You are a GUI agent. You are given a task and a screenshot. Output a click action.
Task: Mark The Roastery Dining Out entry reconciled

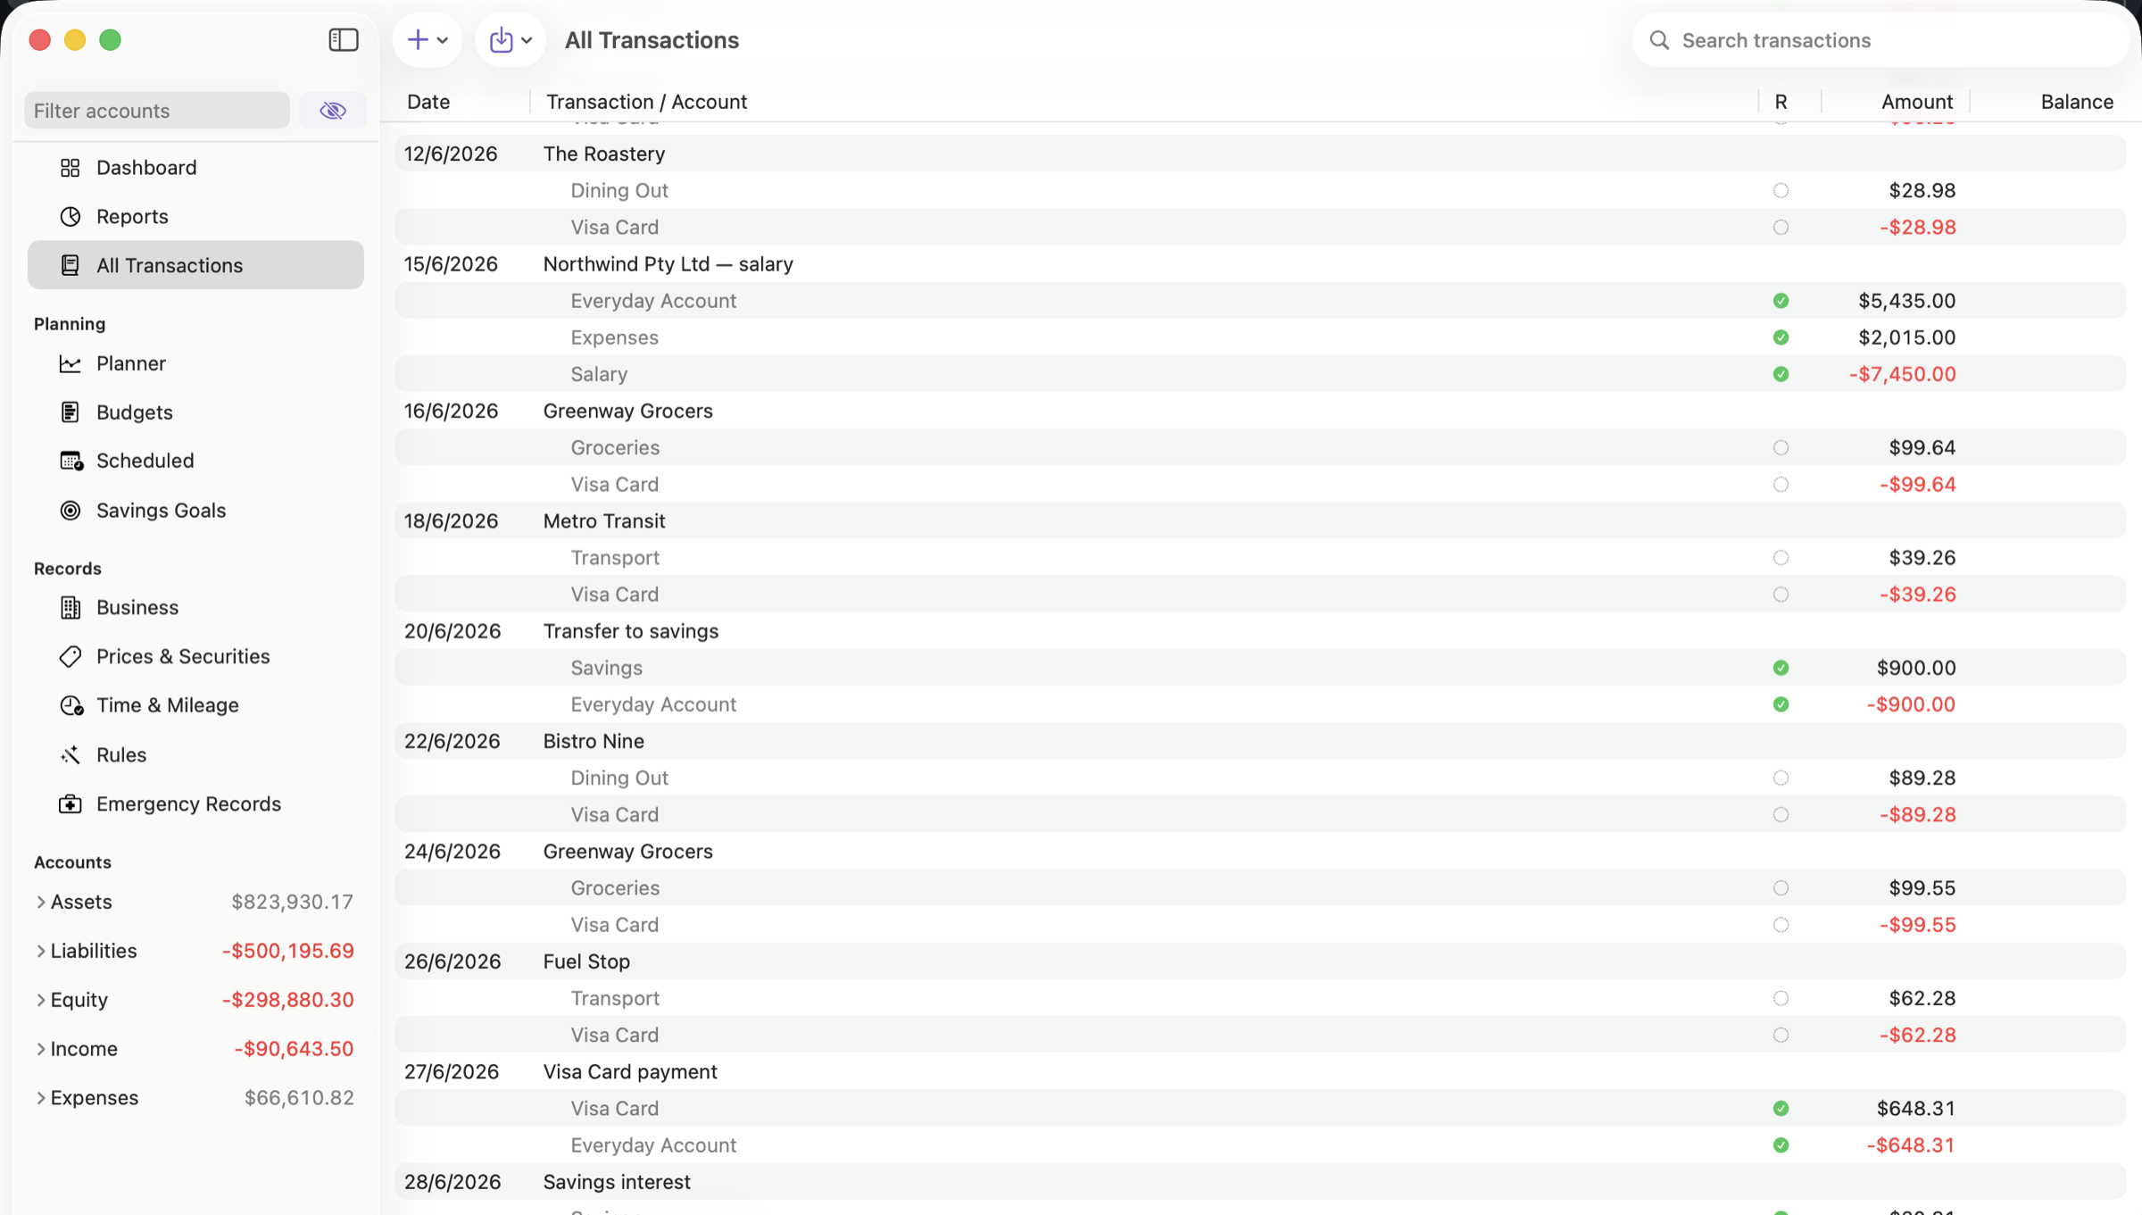tap(1781, 190)
